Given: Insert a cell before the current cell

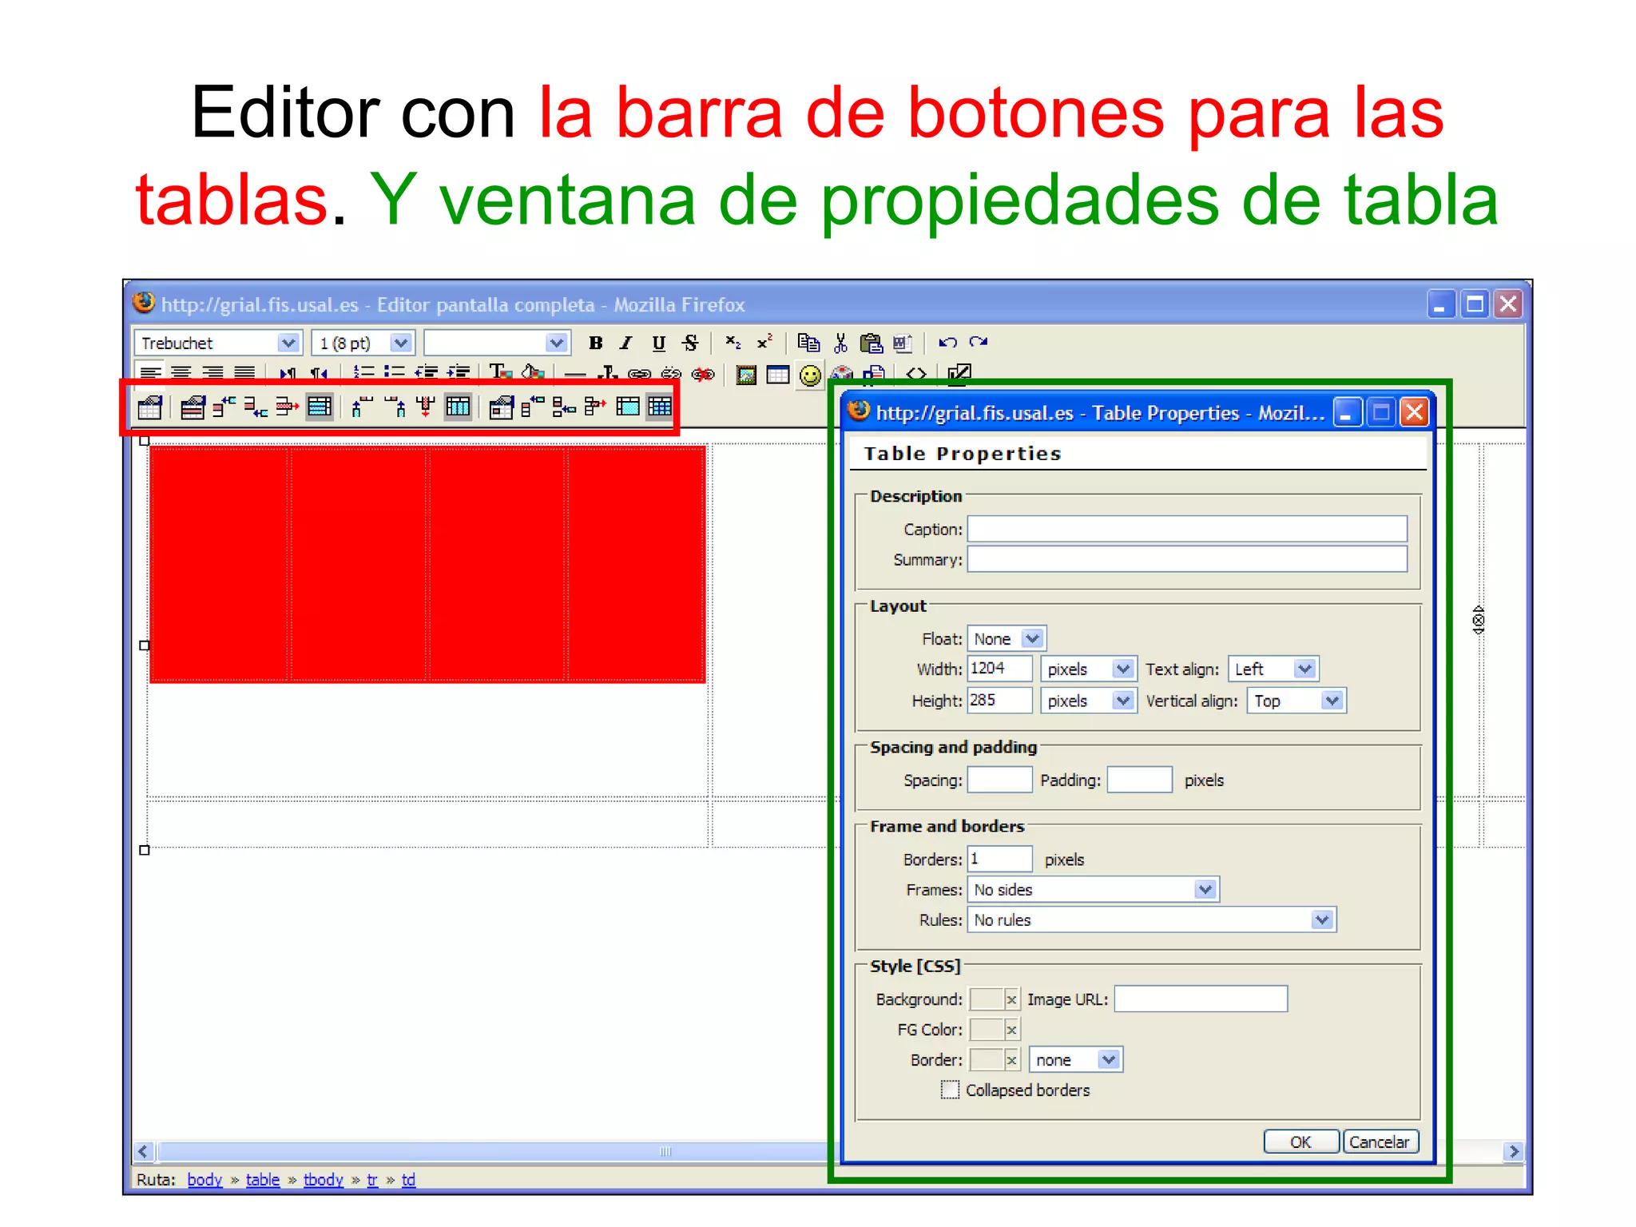Looking at the screenshot, I should 533,407.
